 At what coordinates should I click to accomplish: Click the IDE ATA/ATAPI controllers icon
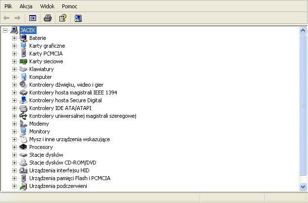[23, 108]
